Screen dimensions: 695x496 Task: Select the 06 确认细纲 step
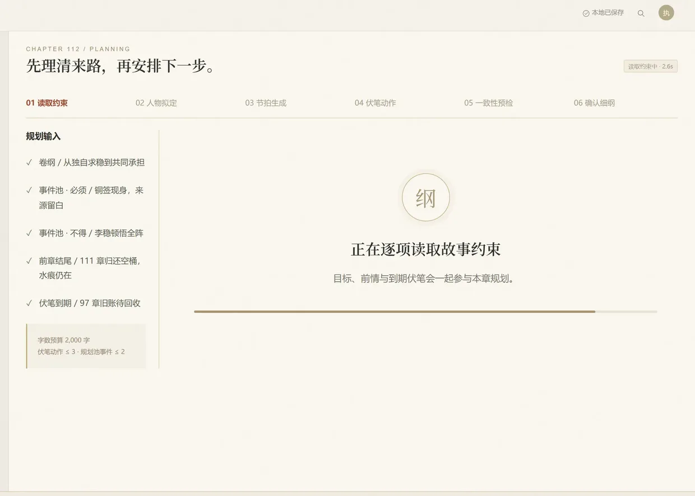tap(595, 103)
